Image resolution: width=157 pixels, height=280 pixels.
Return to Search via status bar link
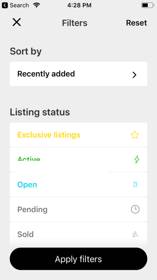tap(19, 5)
